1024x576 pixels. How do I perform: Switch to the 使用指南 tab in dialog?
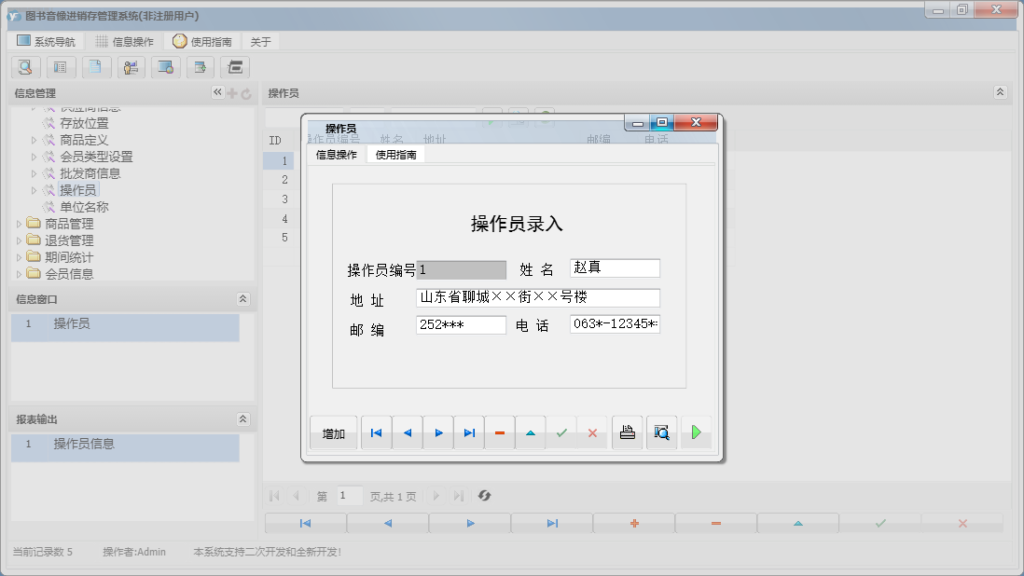point(396,153)
